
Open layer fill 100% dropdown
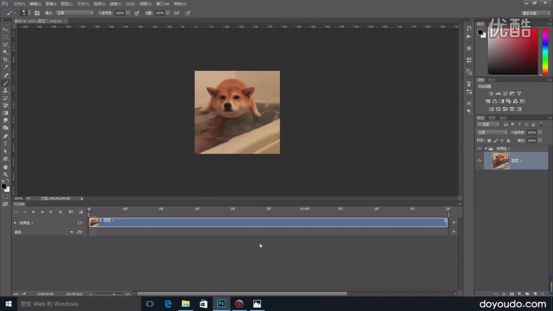point(540,140)
